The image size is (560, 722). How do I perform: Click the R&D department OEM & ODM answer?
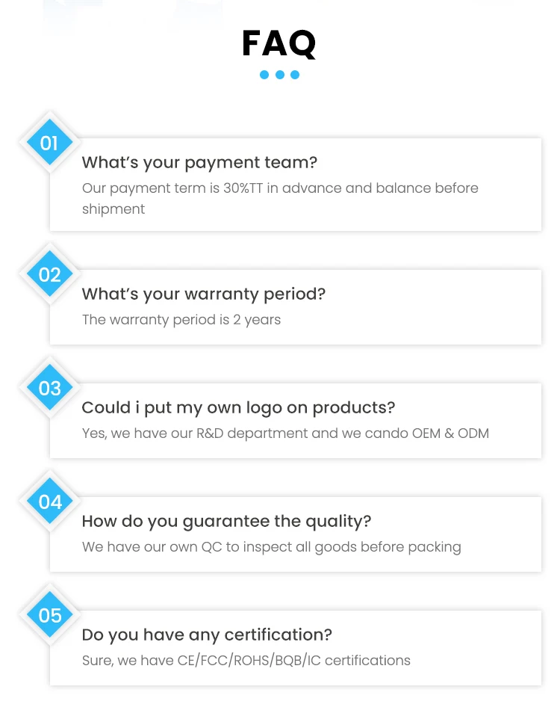click(x=285, y=433)
